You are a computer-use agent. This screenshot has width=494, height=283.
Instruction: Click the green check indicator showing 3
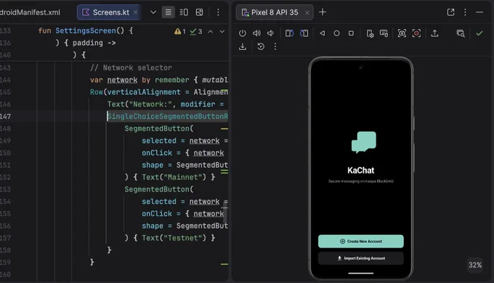coord(195,31)
